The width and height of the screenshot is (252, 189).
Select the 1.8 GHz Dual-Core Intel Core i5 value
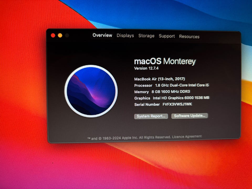[x=182, y=85]
